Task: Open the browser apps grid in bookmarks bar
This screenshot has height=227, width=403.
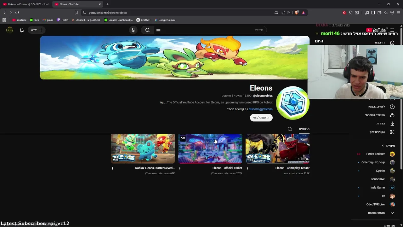Action: tap(4, 20)
